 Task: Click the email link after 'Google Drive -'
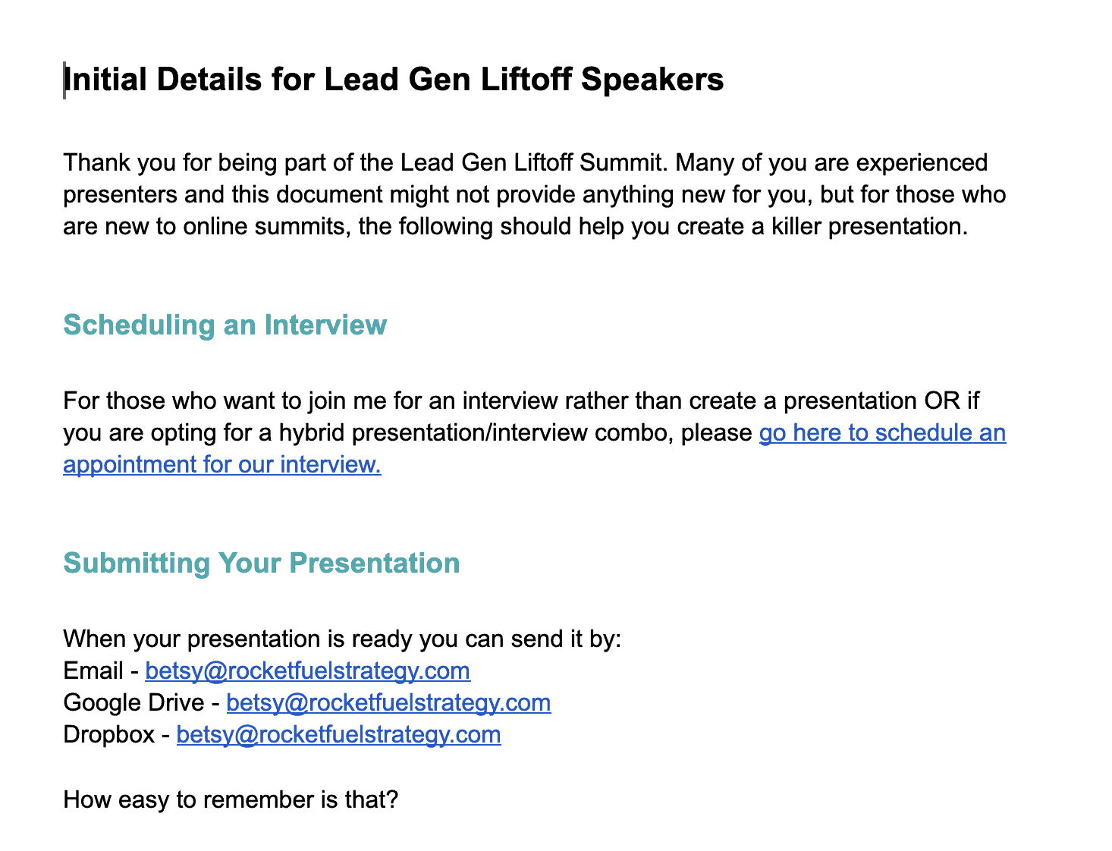388,703
